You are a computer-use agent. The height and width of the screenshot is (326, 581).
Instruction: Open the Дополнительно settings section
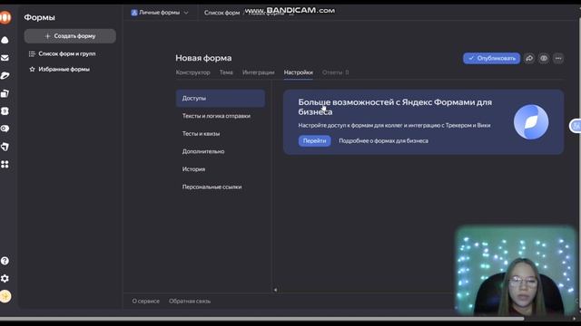[x=220, y=151]
